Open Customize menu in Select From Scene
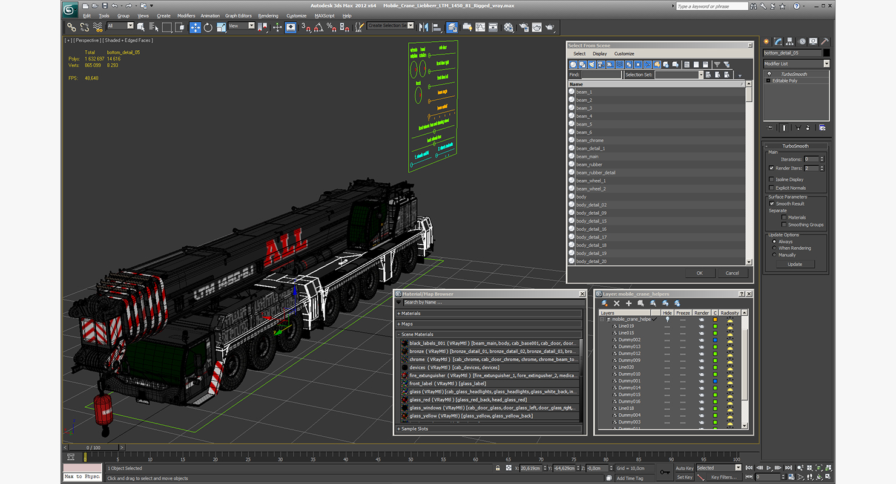Screen dimensions: 896x484 tap(624, 54)
